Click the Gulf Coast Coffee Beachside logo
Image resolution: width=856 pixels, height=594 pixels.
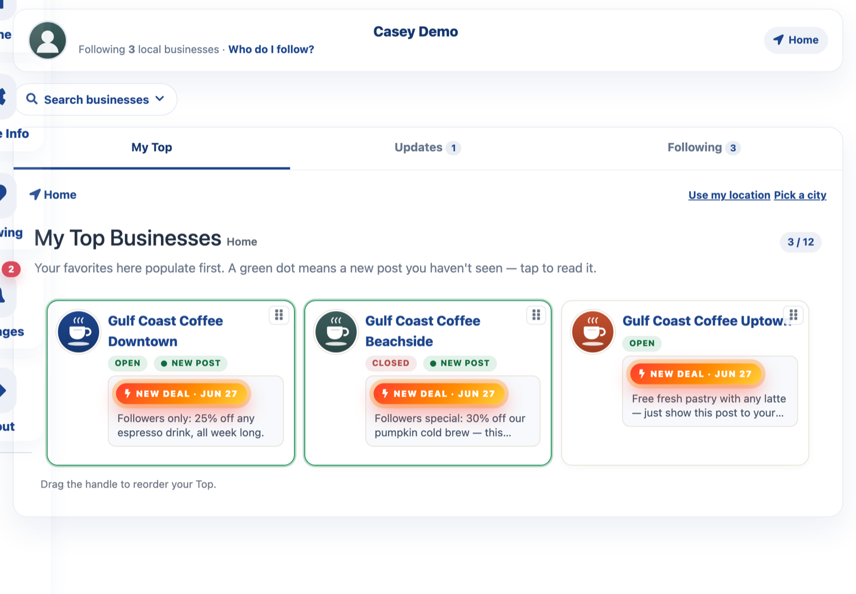336,332
